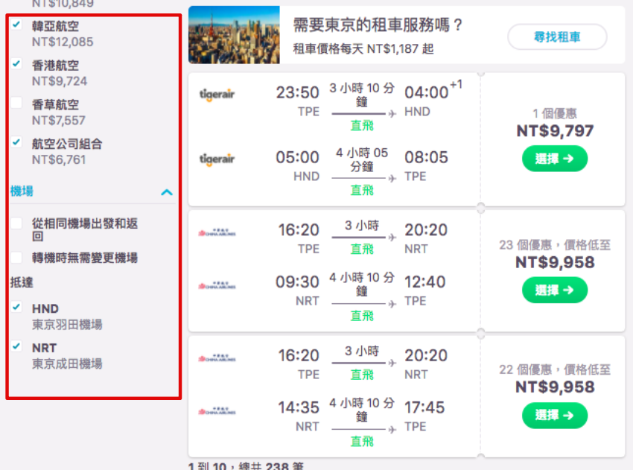Uncheck the 韓亞航空 airline filter

click(x=16, y=25)
